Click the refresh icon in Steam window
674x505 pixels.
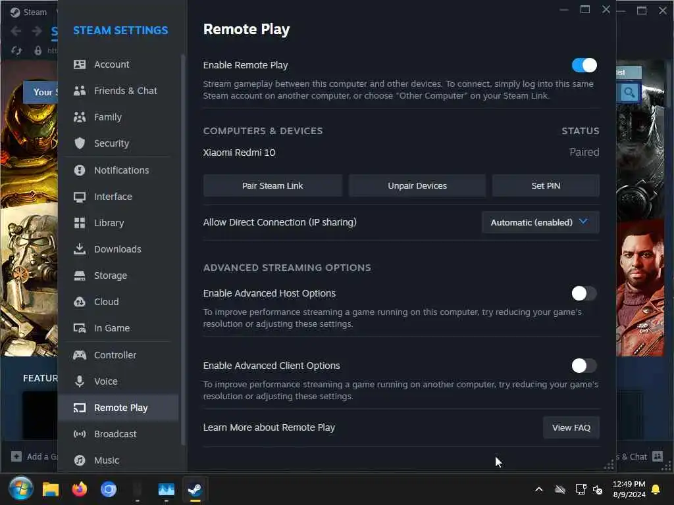pos(16,51)
